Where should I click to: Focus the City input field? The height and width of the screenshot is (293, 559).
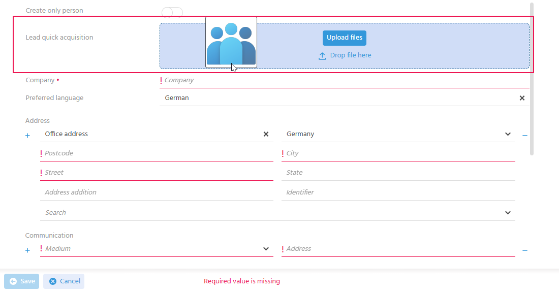pos(398,153)
